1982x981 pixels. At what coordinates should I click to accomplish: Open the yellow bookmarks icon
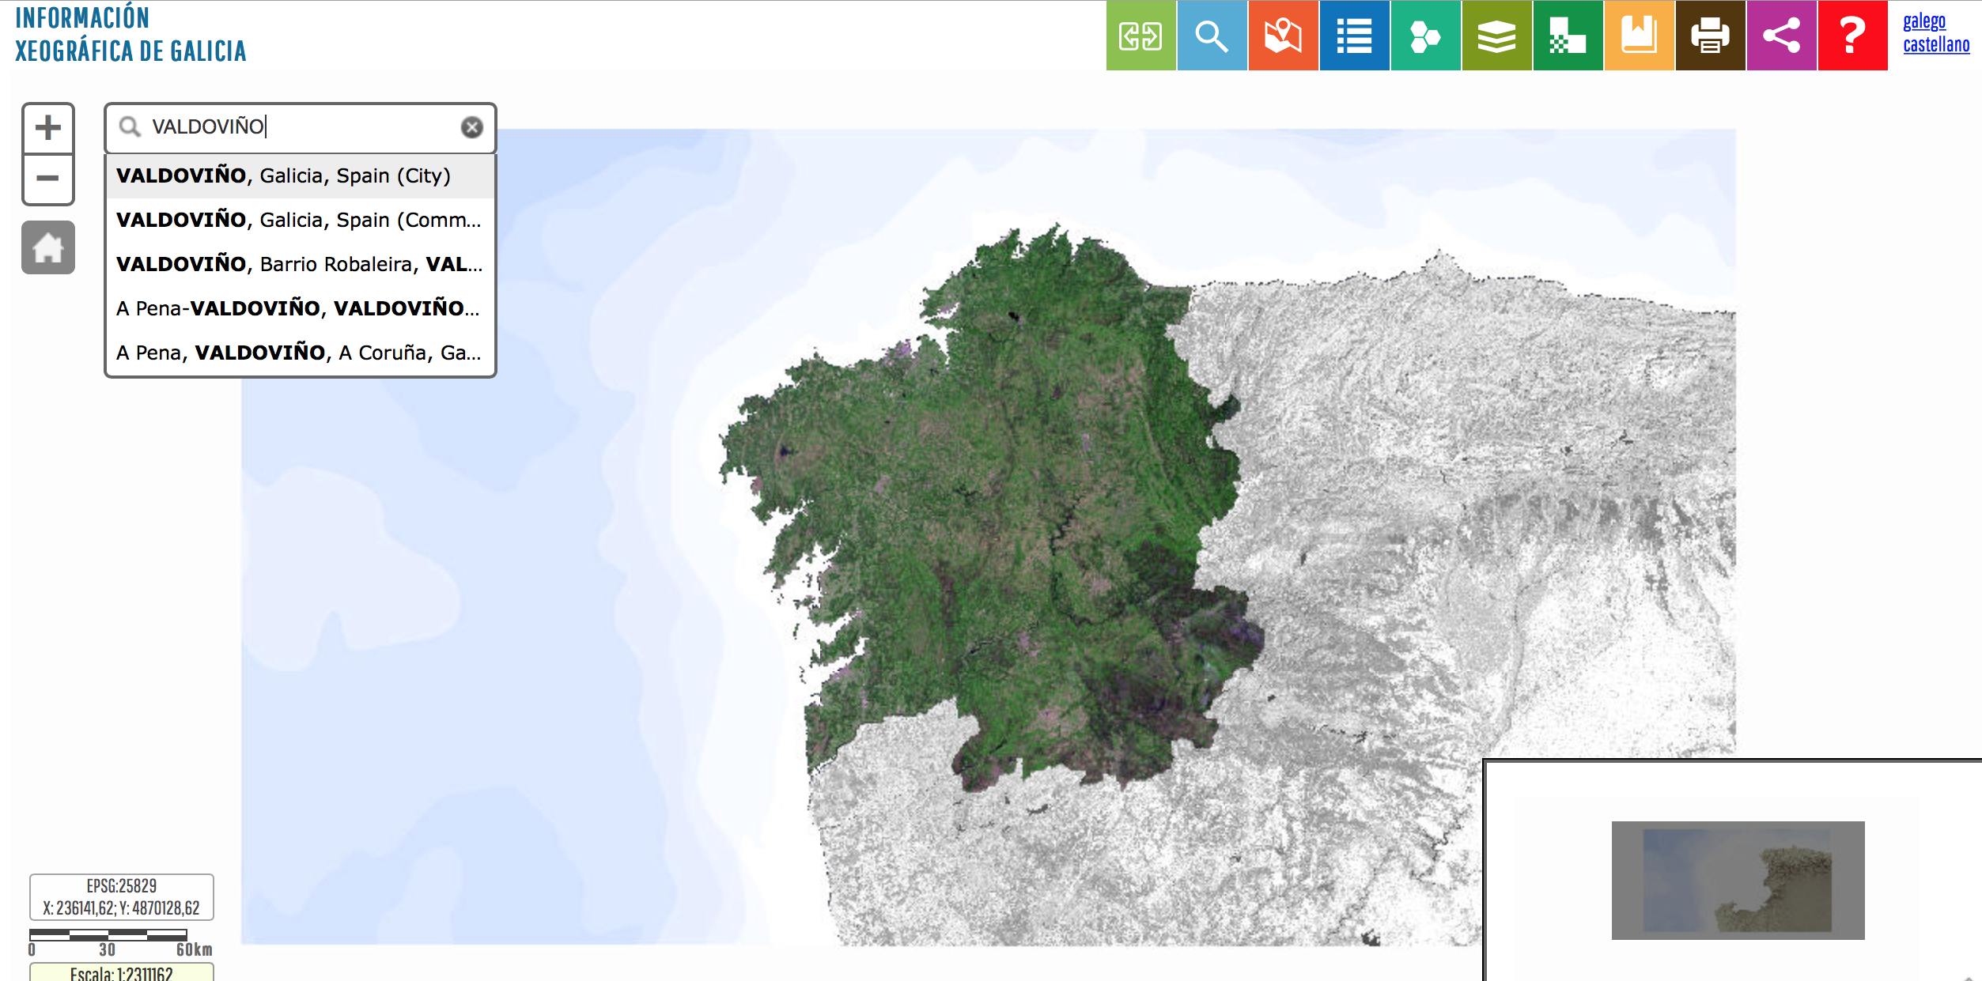click(1639, 36)
